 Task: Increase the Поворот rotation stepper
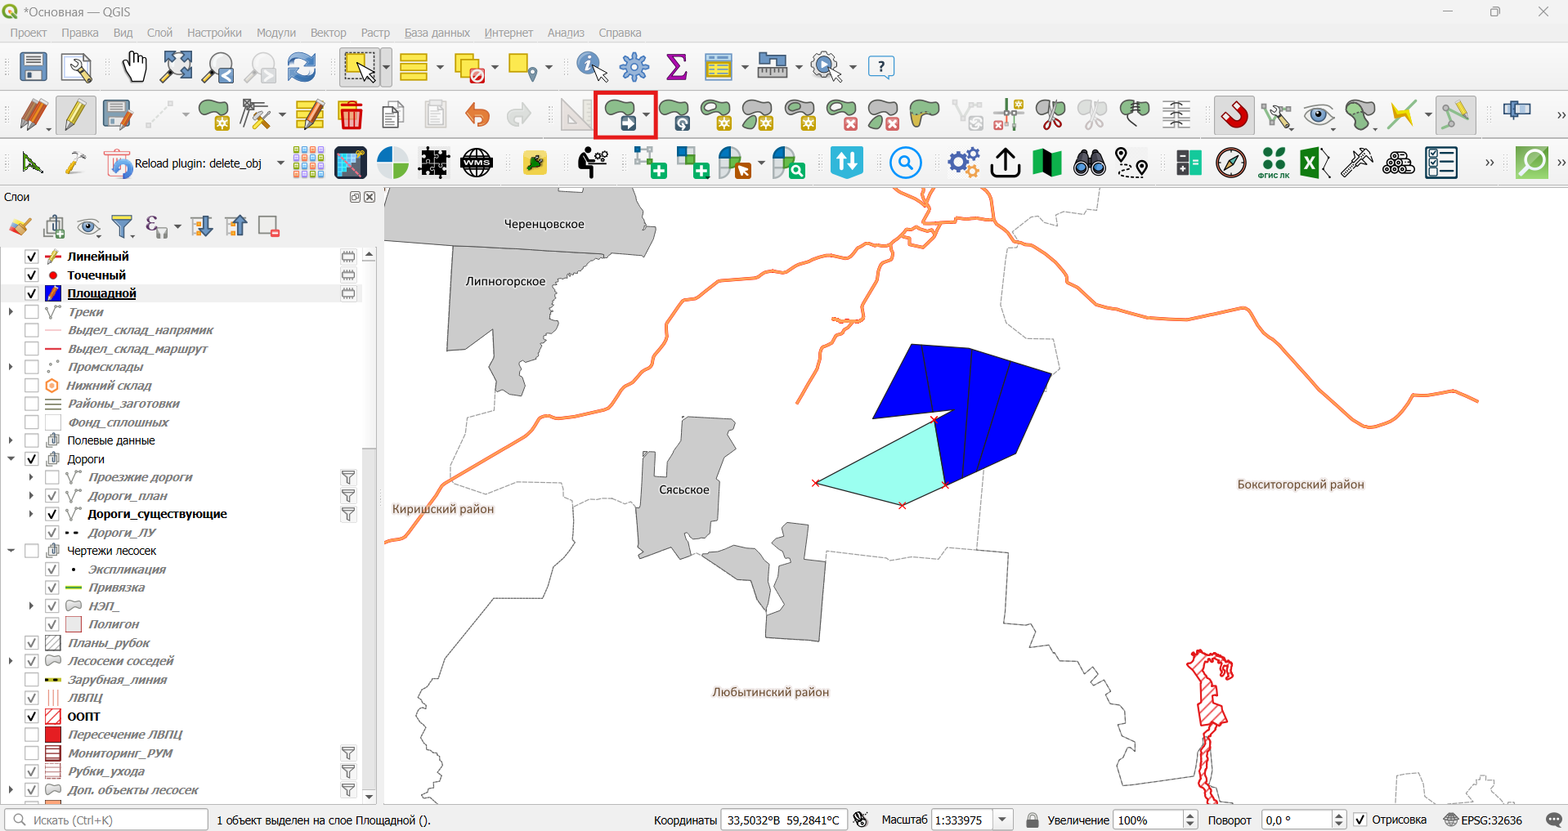coord(1338,815)
